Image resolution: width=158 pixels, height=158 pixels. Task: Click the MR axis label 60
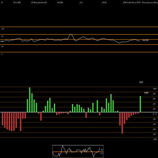click(x=154, y=99)
